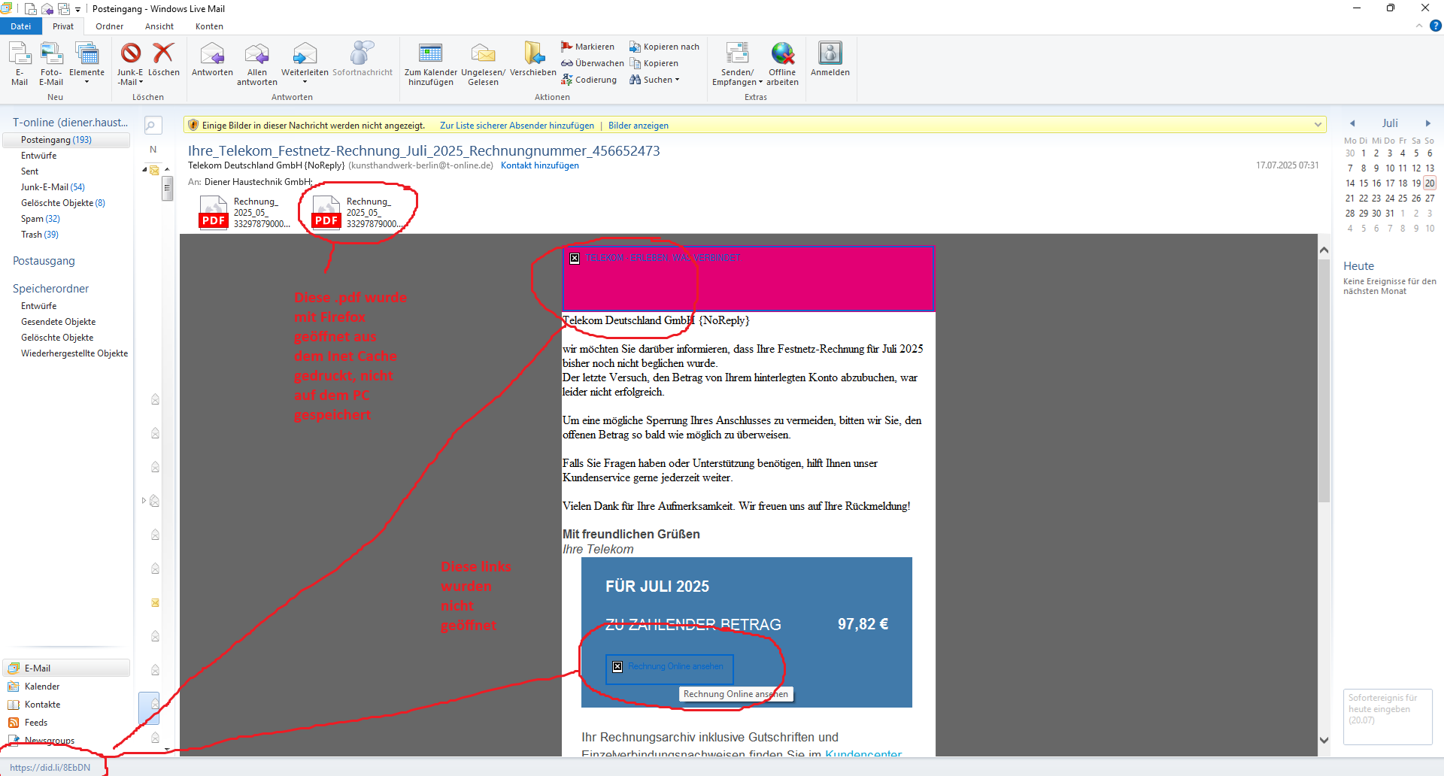Image resolution: width=1444 pixels, height=776 pixels.
Task: Open Gesendete Objekte folder
Action: pos(59,322)
